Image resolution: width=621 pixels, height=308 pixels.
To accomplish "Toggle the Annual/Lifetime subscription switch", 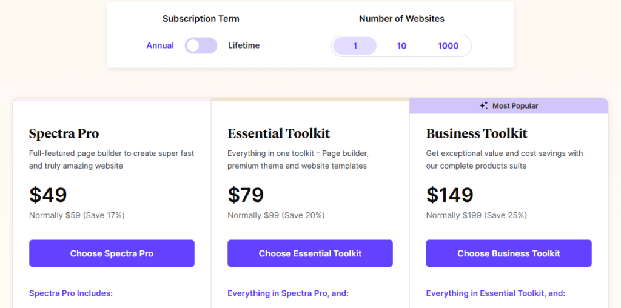I will coord(201,45).
